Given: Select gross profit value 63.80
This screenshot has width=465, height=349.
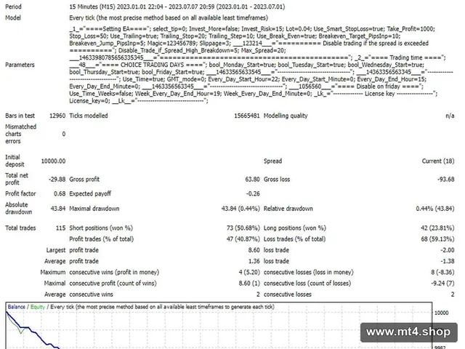Looking at the screenshot, I should pos(252,180).
